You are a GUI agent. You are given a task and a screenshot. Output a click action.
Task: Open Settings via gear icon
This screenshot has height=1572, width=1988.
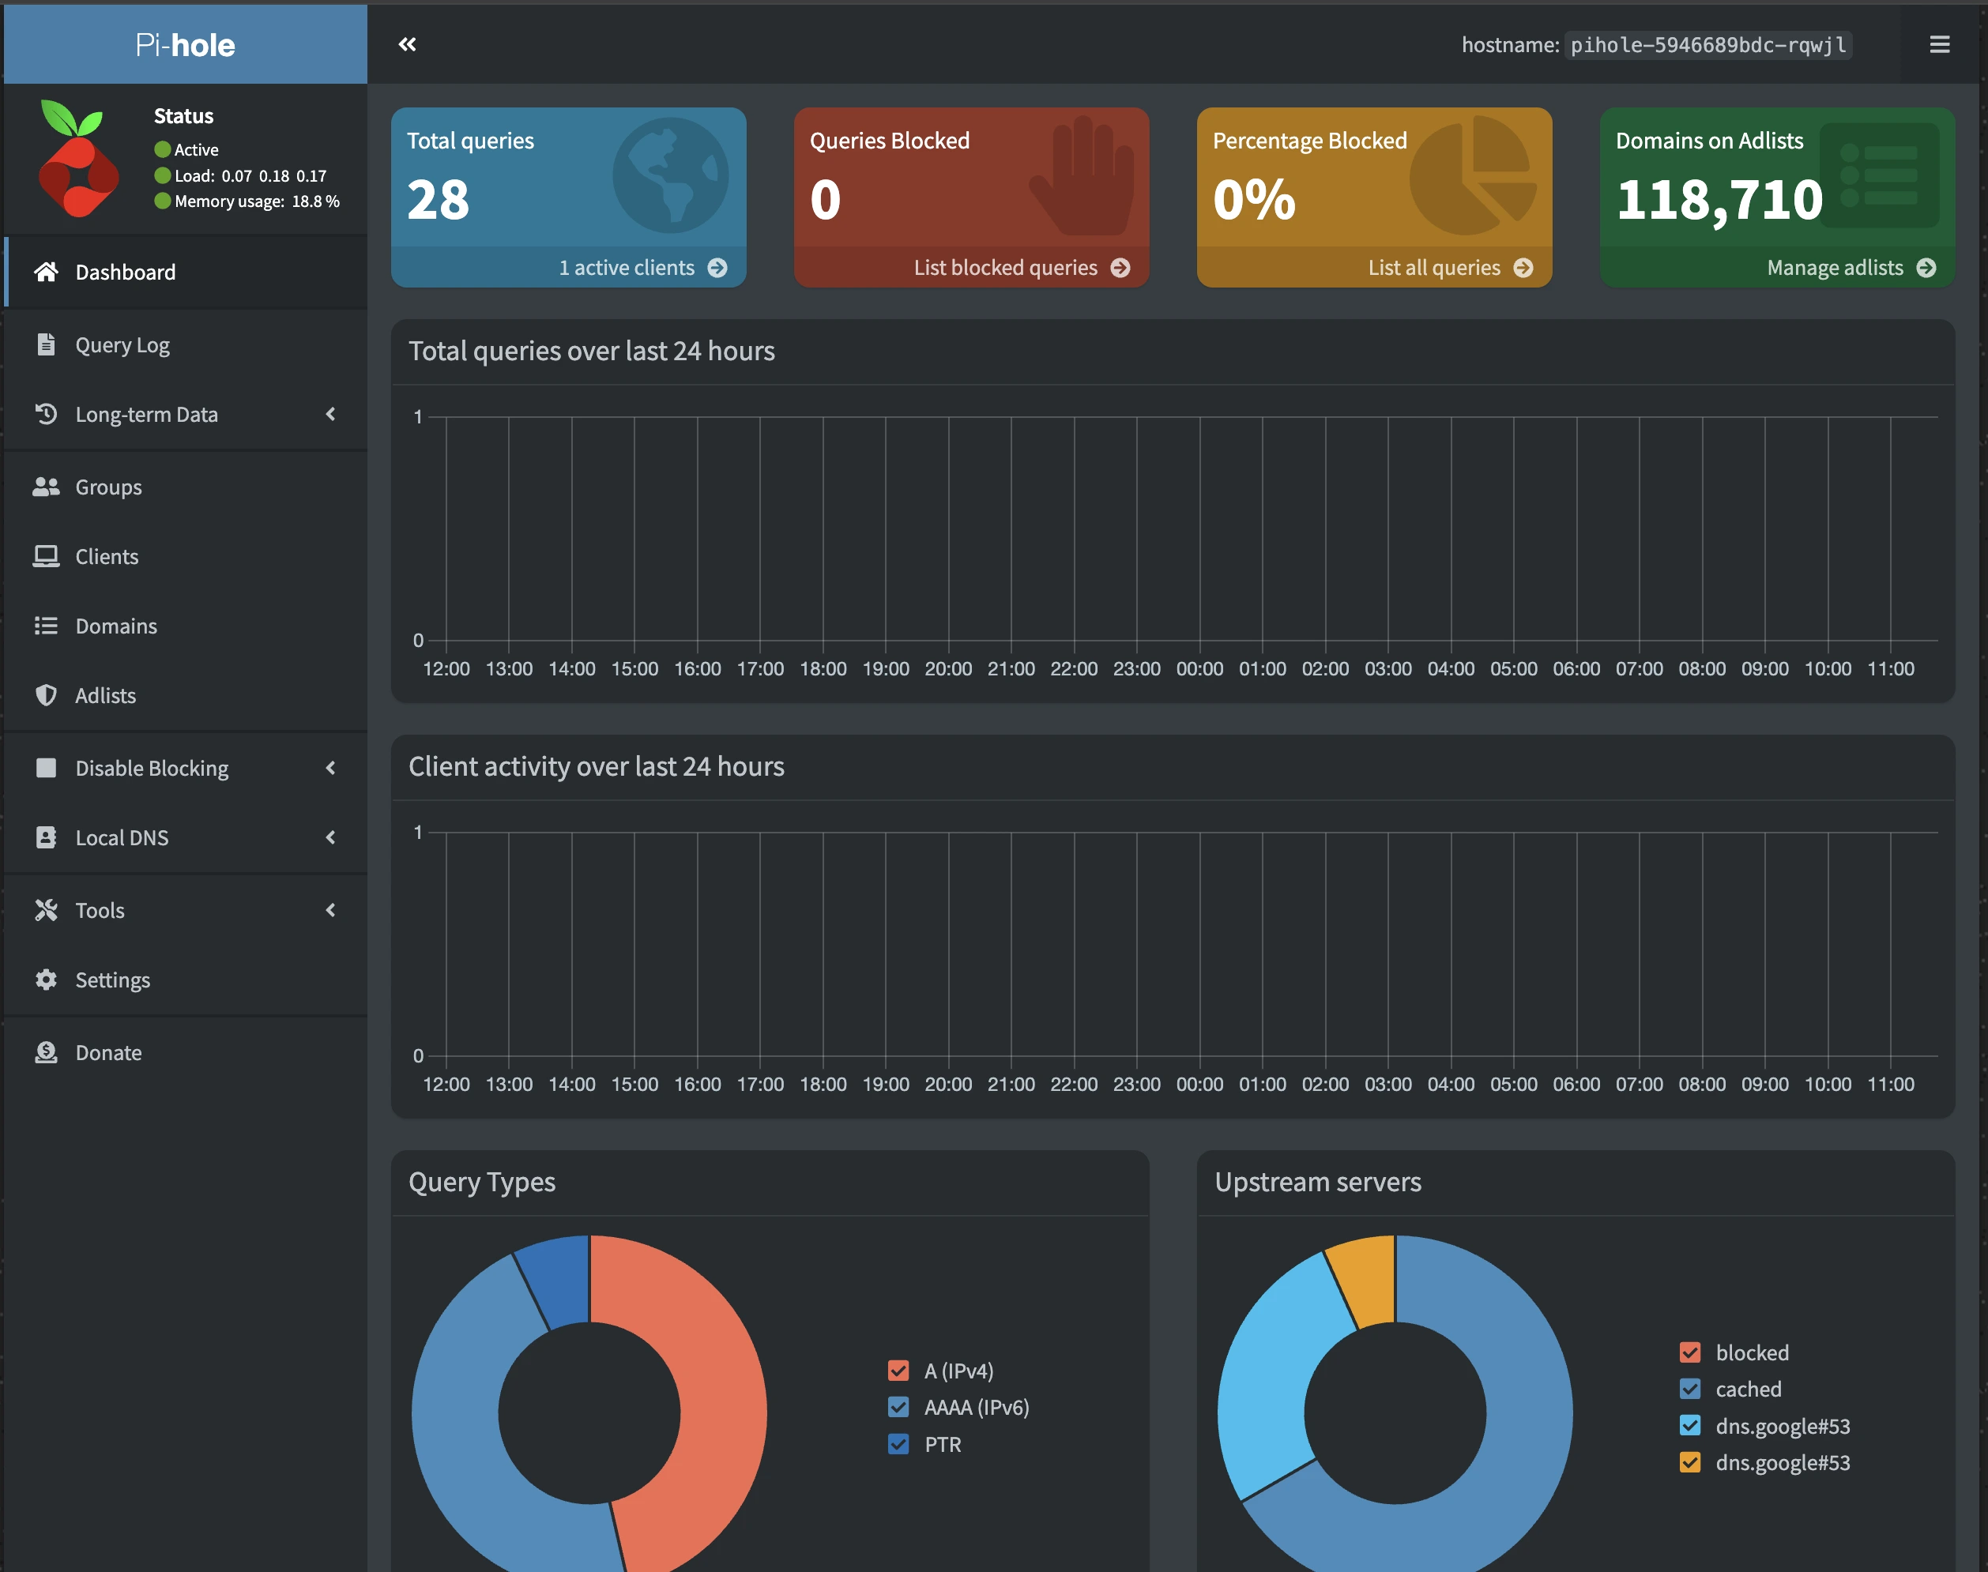pyautogui.click(x=47, y=980)
